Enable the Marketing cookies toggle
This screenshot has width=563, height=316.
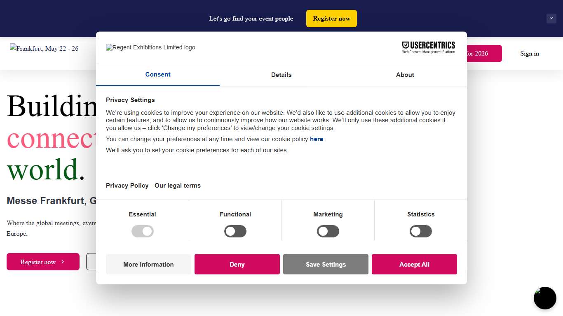[328, 231]
